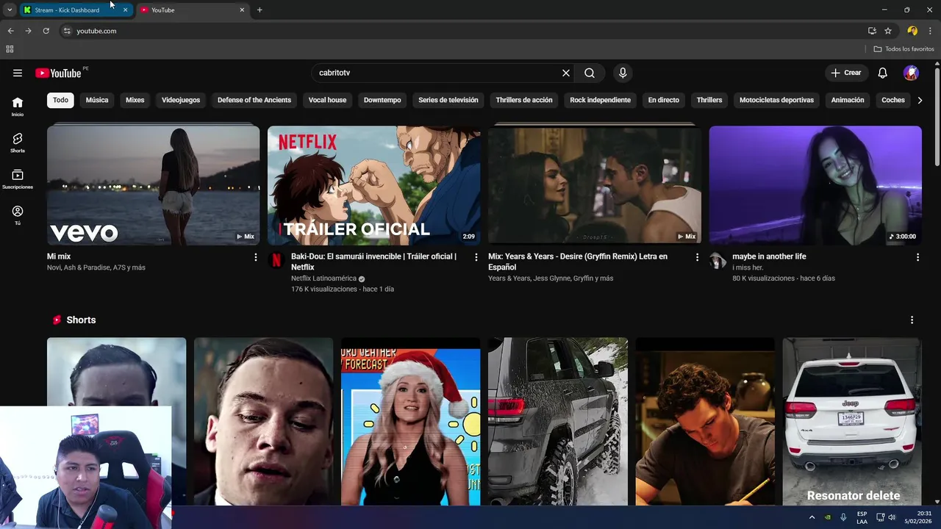View site information icon in address bar
The image size is (941, 529).
point(67,31)
